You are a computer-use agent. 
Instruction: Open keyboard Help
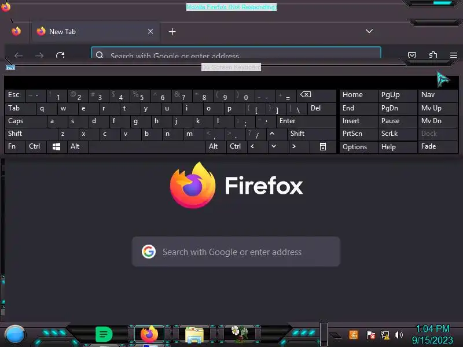tap(398, 147)
